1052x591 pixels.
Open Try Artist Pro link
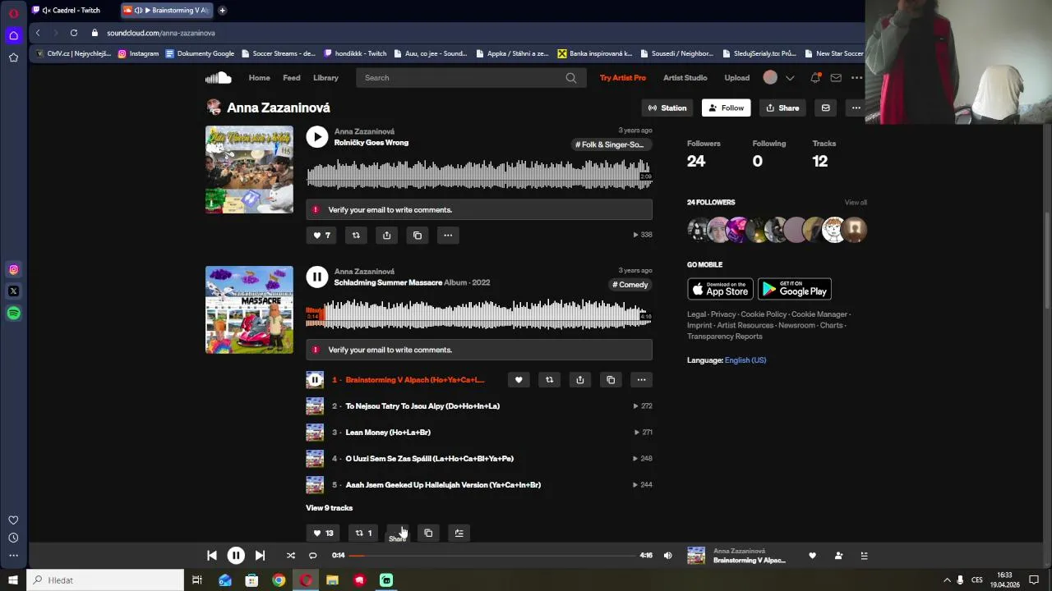pyautogui.click(x=623, y=78)
